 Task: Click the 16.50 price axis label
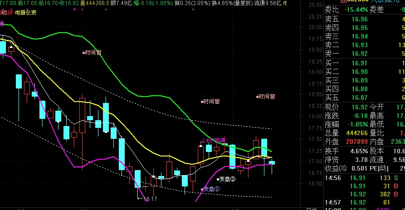tap(315, 184)
